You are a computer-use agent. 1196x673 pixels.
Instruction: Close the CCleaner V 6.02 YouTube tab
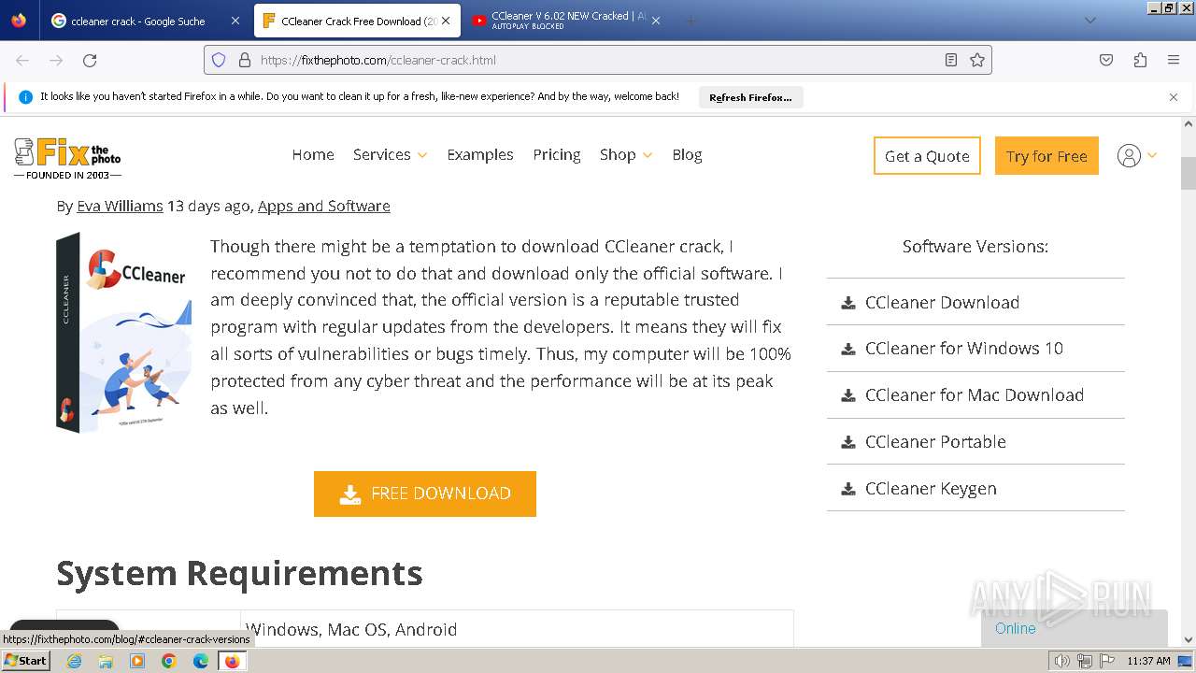pyautogui.click(x=656, y=21)
